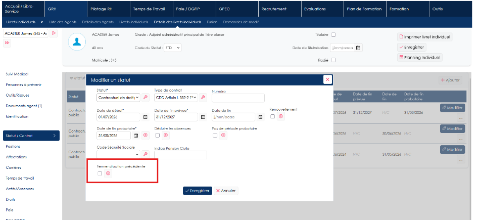Tick the Fermer situation précédente checkbox
This screenshot has height=220, width=478.
click(x=100, y=173)
